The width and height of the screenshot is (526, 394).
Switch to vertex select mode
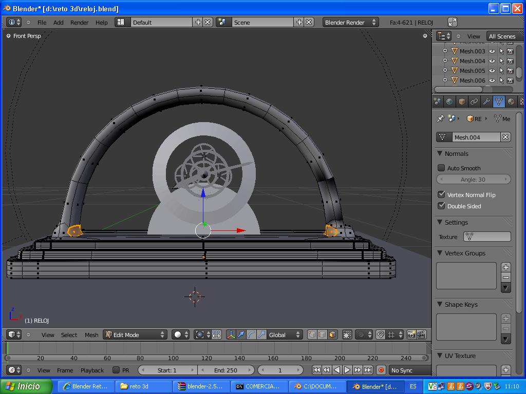click(312, 334)
